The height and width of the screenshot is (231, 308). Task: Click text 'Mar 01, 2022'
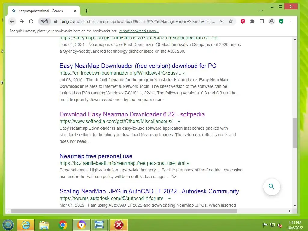[72, 205]
